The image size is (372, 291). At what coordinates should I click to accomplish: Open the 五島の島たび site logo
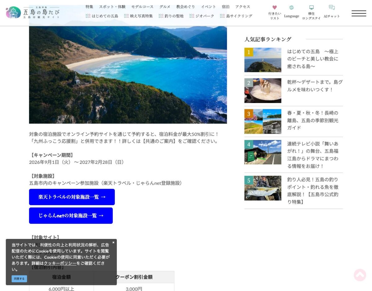[32, 12]
